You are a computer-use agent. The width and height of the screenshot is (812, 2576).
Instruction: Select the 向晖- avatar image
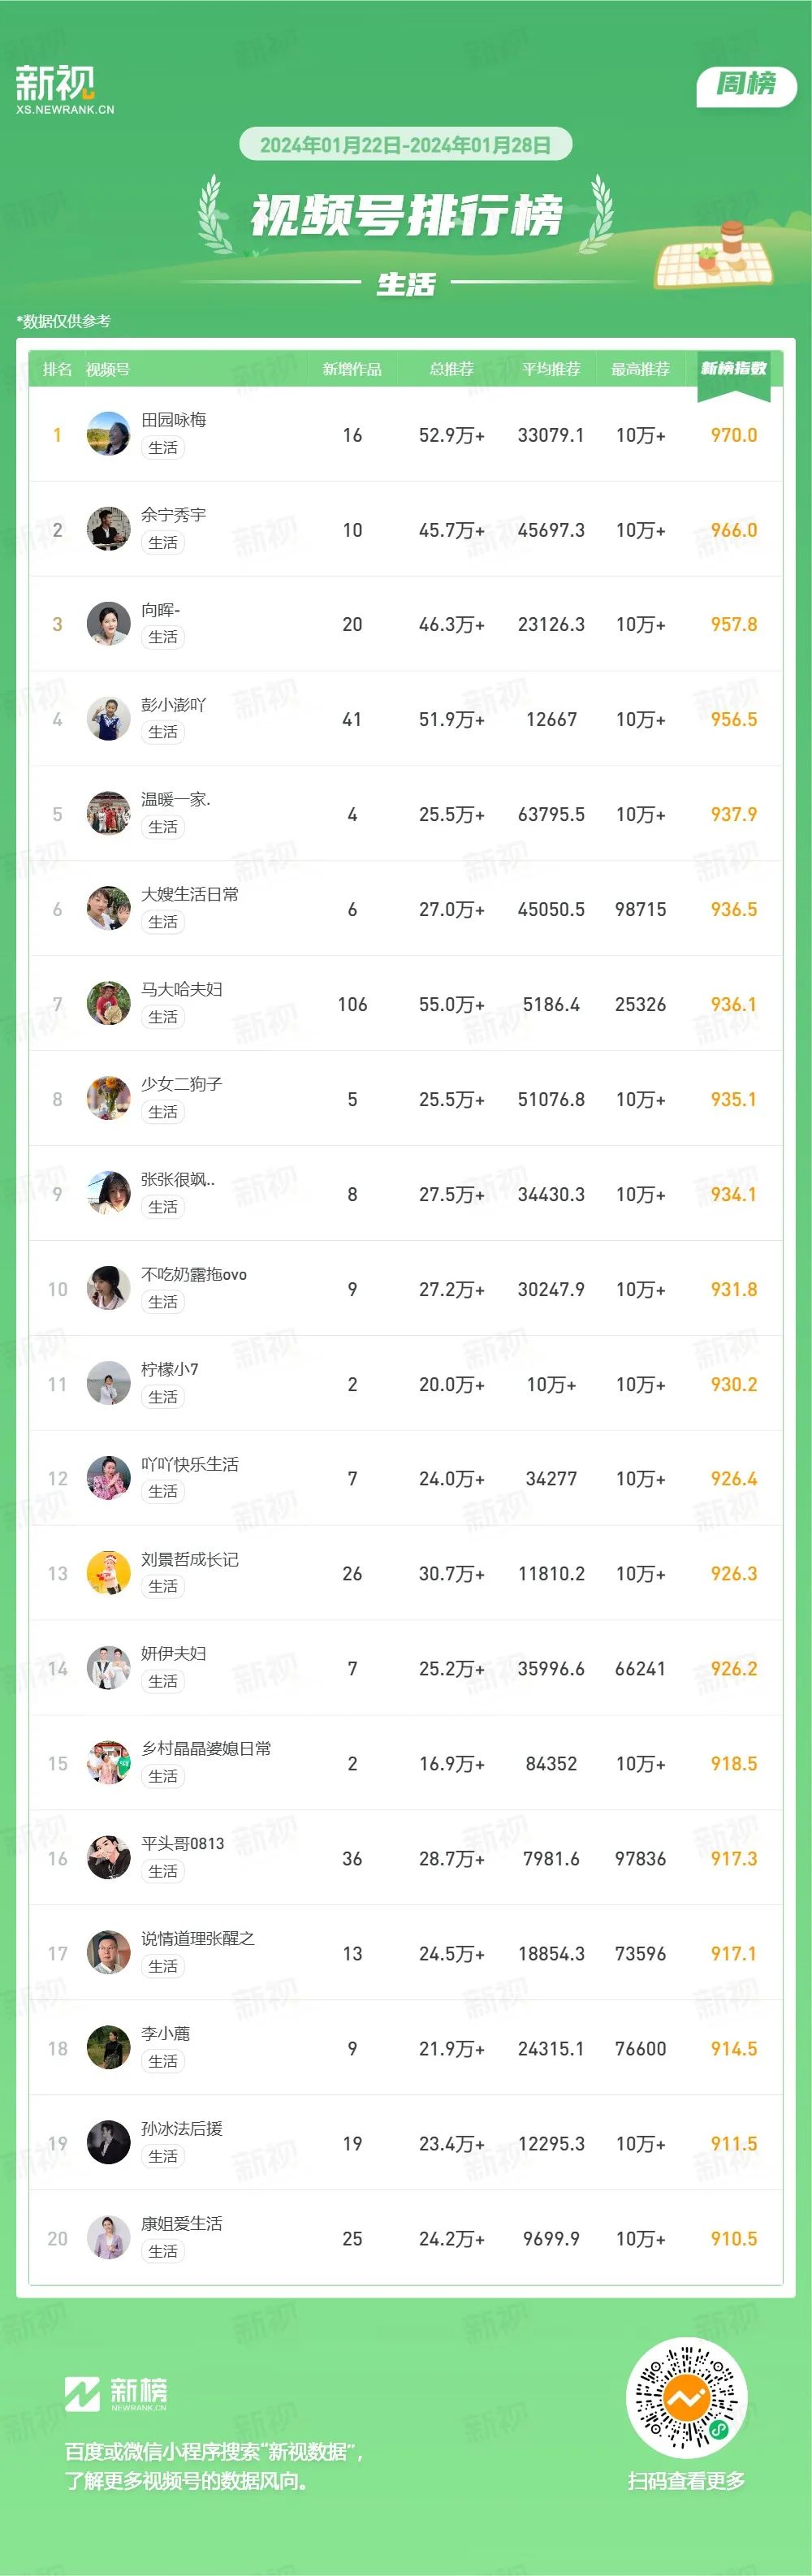(109, 624)
